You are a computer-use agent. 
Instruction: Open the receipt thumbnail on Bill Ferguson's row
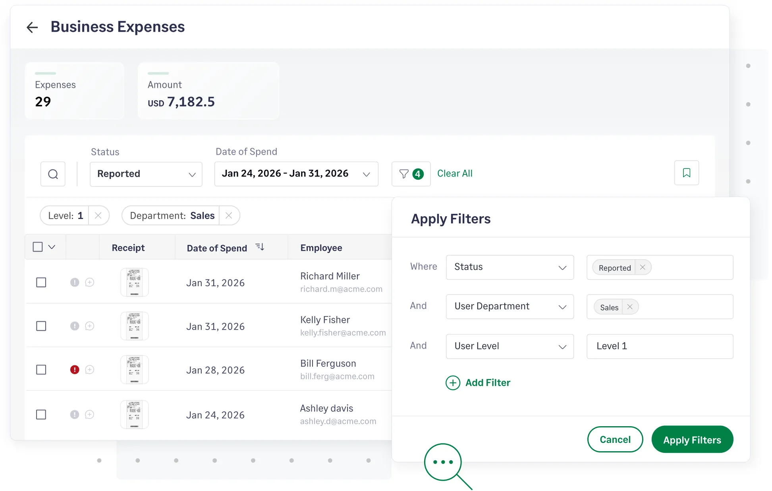tap(134, 369)
